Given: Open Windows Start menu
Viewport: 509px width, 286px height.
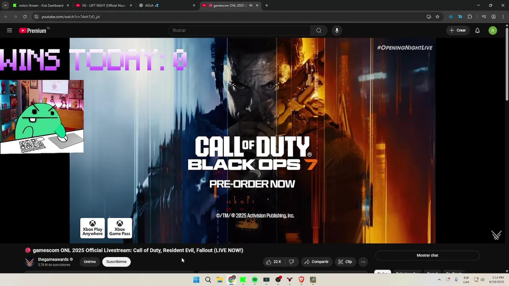Looking at the screenshot, I should coord(196,280).
